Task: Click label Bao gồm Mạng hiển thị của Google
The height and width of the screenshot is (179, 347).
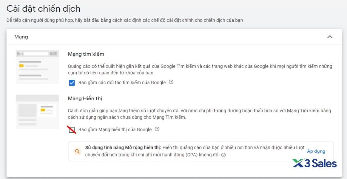Action: [115, 130]
